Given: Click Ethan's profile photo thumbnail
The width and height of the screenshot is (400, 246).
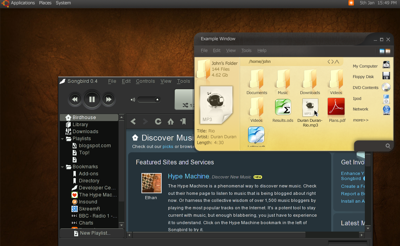Looking at the screenshot, I should coord(152,183).
